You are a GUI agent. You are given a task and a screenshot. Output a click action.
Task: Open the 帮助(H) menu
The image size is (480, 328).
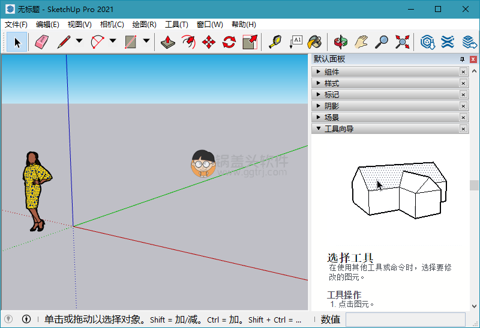(244, 25)
